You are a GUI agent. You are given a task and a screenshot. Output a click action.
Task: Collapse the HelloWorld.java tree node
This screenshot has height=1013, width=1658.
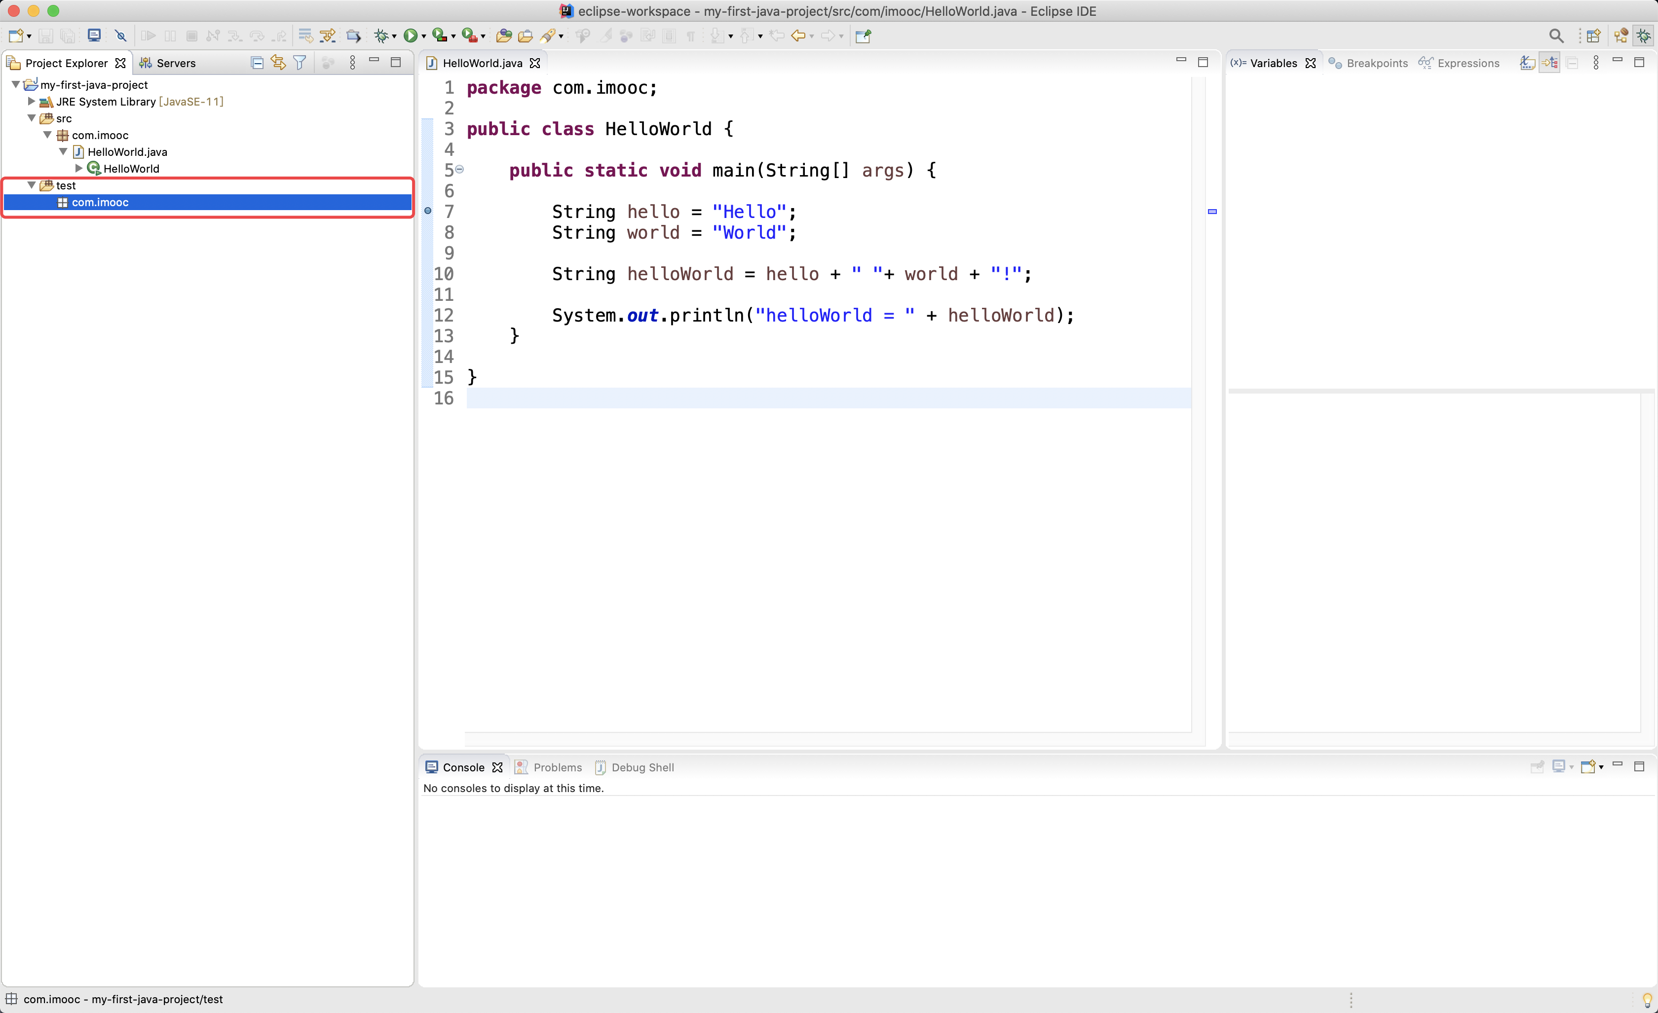pos(63,152)
